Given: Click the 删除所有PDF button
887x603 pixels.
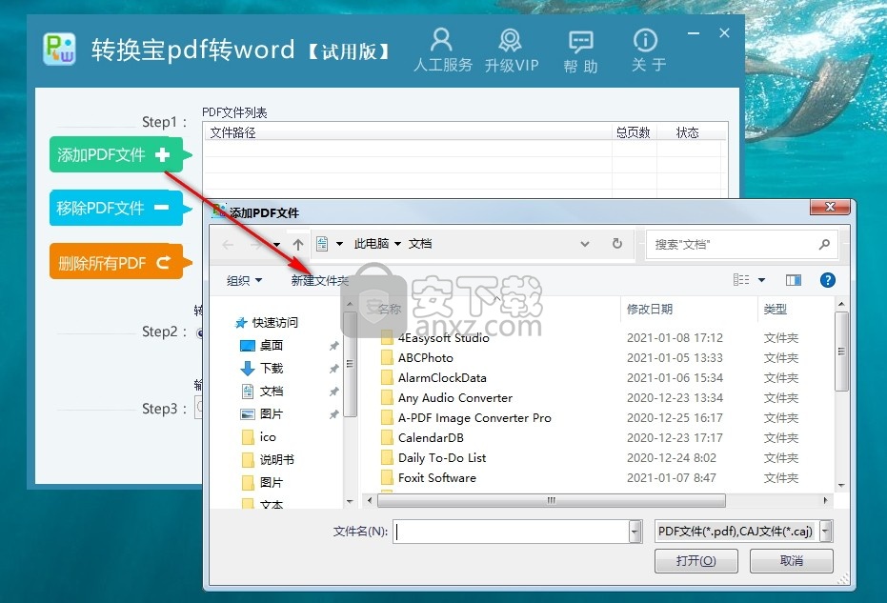Looking at the screenshot, I should 118,262.
